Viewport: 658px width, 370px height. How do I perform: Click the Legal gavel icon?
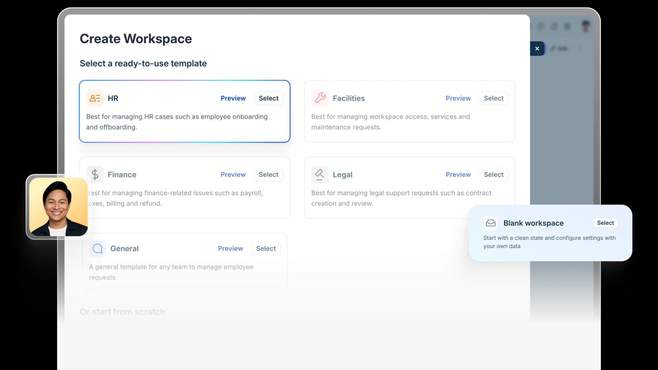[x=320, y=175]
